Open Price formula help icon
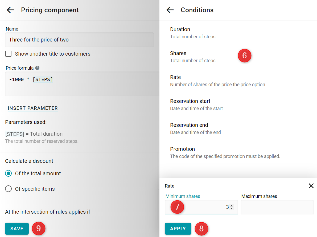This screenshot has height=237, width=317. pos(37,68)
